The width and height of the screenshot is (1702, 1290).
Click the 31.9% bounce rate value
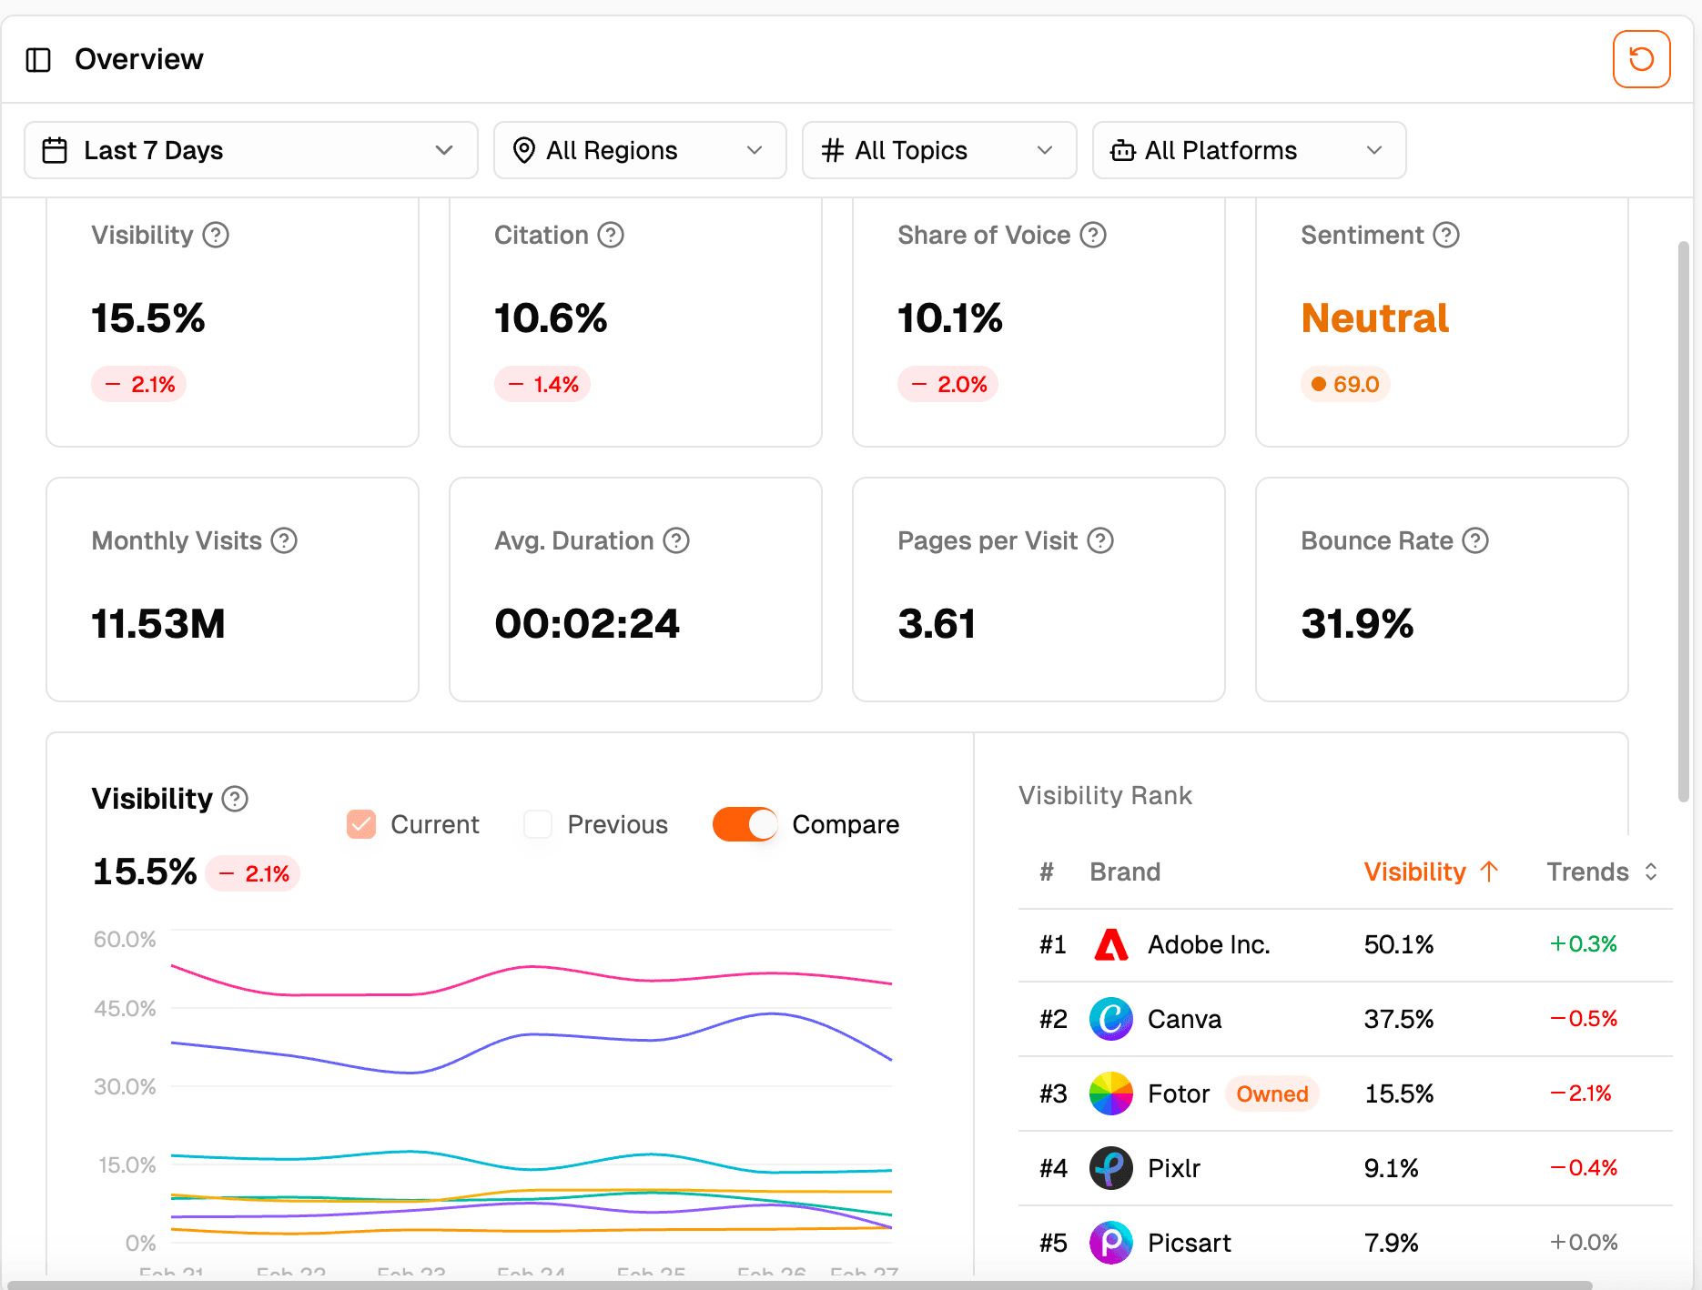[1357, 624]
